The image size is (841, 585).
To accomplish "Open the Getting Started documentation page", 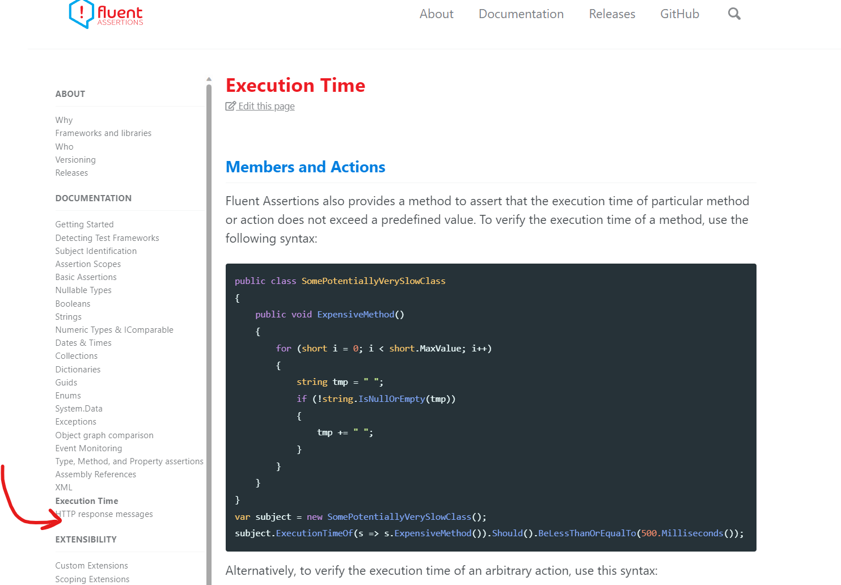I will coord(84,224).
